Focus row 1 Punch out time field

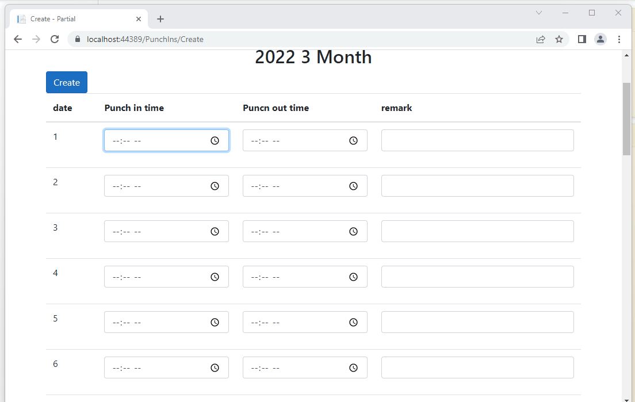(305, 140)
